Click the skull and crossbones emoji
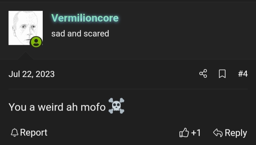 tap(116, 106)
